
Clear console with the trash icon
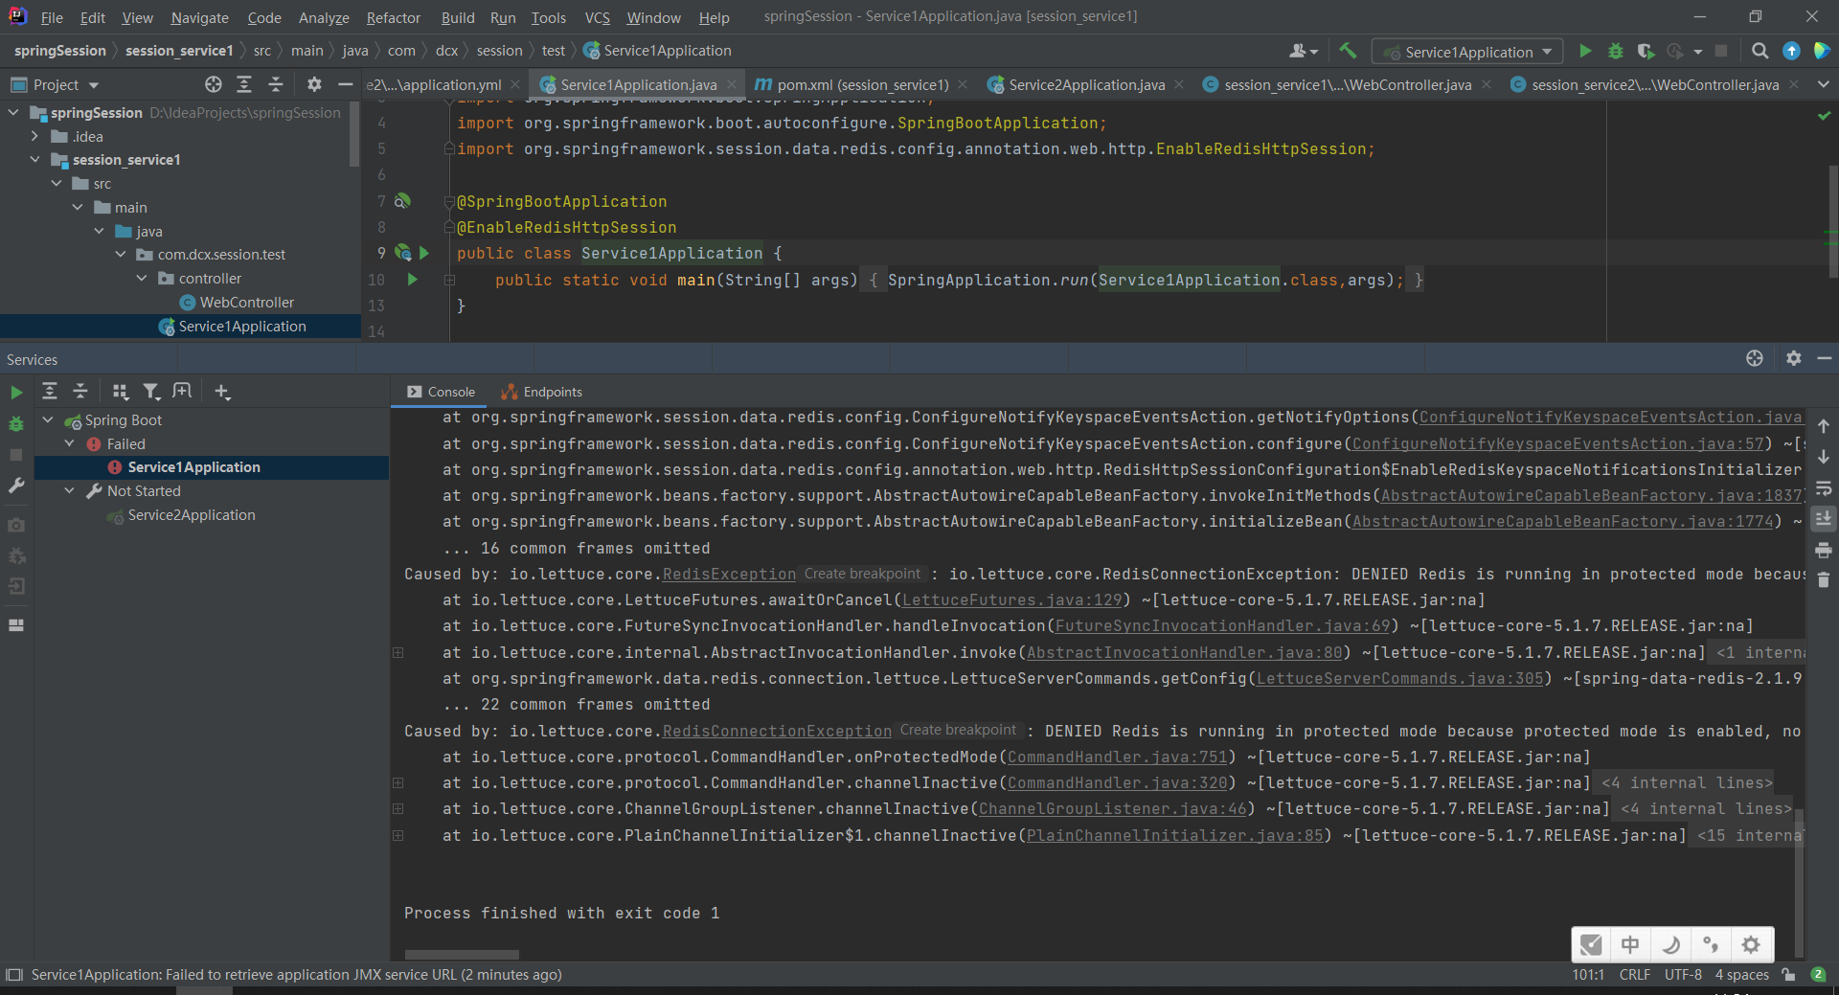(x=1824, y=580)
